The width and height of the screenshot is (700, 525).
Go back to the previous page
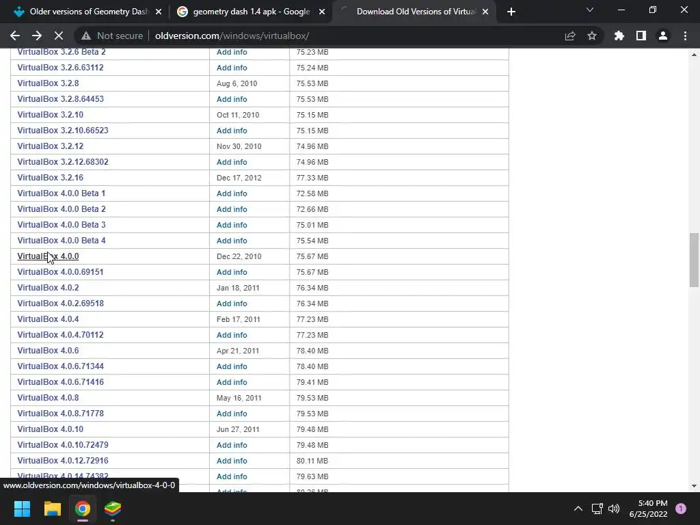[x=15, y=36]
